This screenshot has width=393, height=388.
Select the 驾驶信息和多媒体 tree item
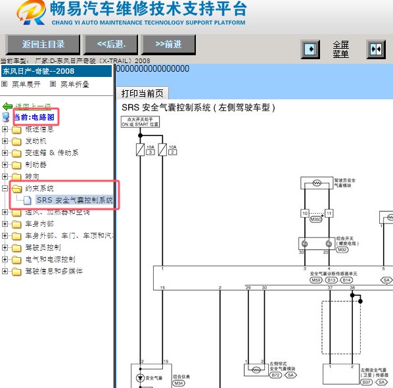(x=54, y=271)
